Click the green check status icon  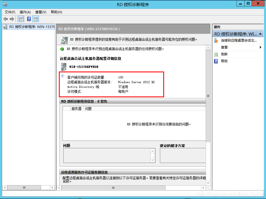[62, 49]
